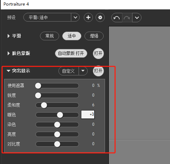Collapse the 突出显示 section triangle
Image resolution: width=170 pixels, height=164 pixels.
click(8, 71)
